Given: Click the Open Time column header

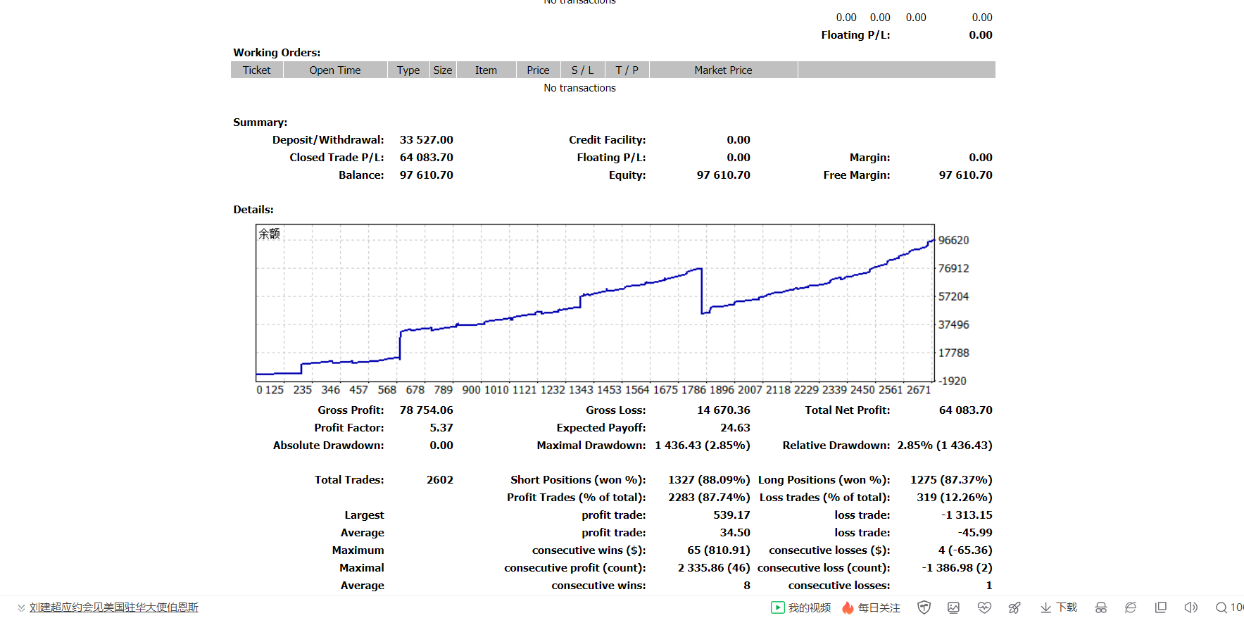Looking at the screenshot, I should click(x=335, y=70).
